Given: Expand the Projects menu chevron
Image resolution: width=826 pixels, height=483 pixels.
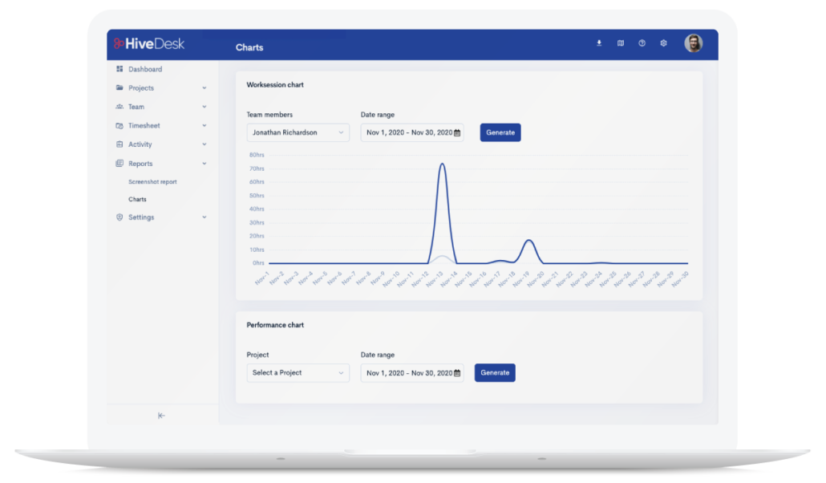Looking at the screenshot, I should 204,88.
